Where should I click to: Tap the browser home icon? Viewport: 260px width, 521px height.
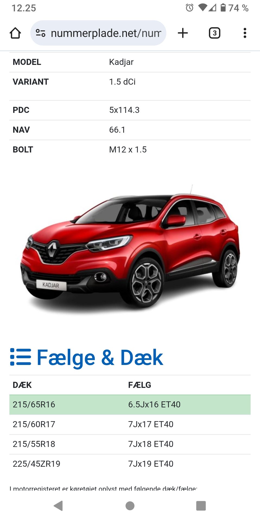15,33
